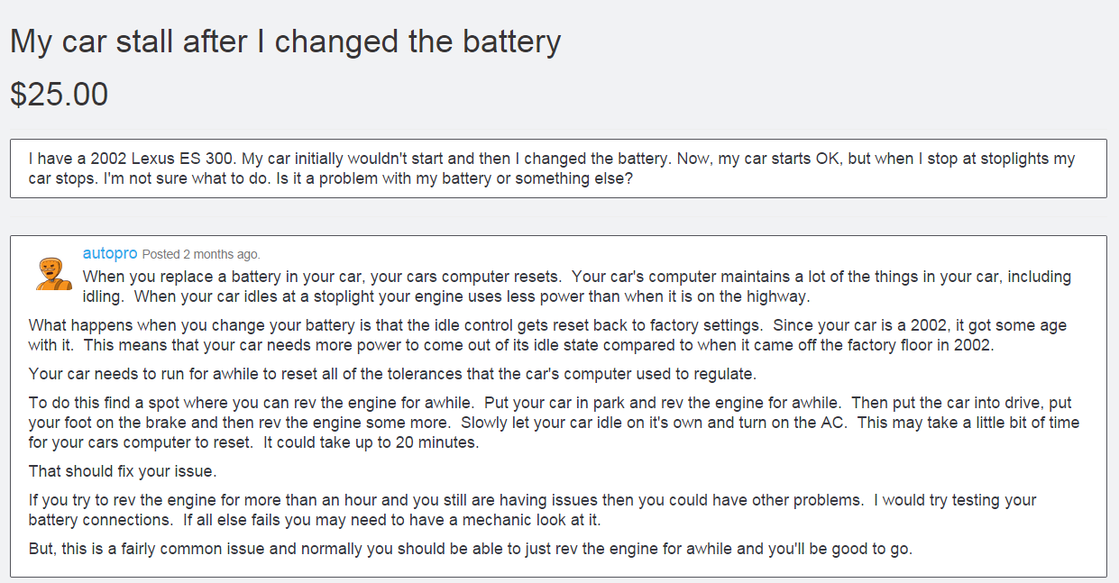Open the autopro profile link
This screenshot has width=1119, height=583.
click(110, 253)
